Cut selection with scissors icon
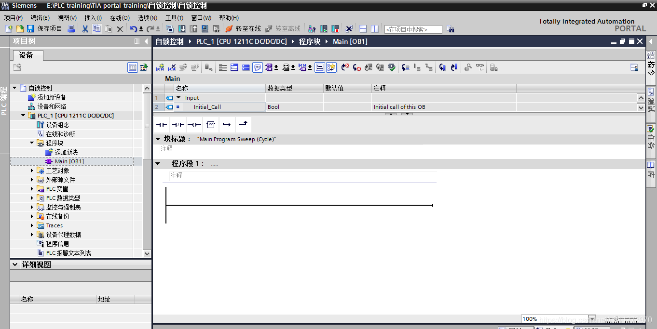The image size is (657, 329). coord(85,29)
